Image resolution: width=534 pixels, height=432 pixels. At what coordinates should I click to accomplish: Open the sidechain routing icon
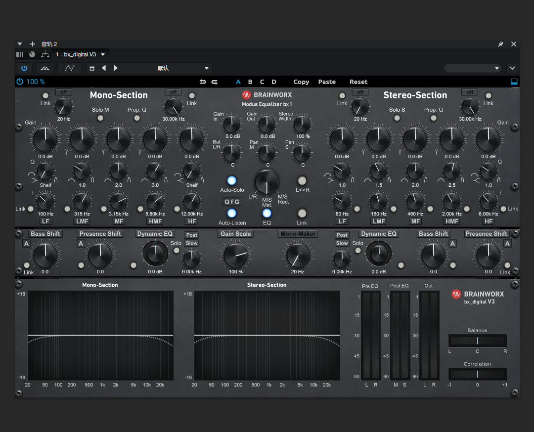point(45,68)
